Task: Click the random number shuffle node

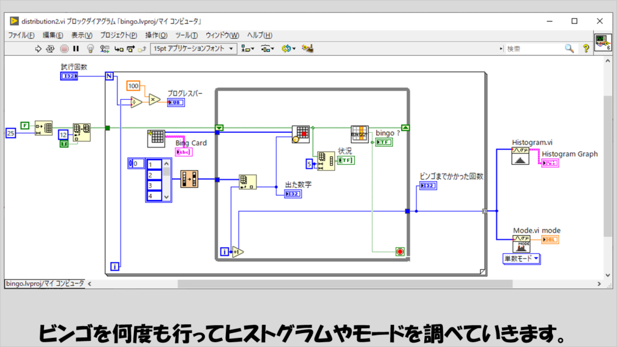Action: pos(189,179)
